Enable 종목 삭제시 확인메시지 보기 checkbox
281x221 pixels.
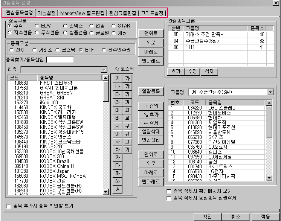click(x=169, y=191)
